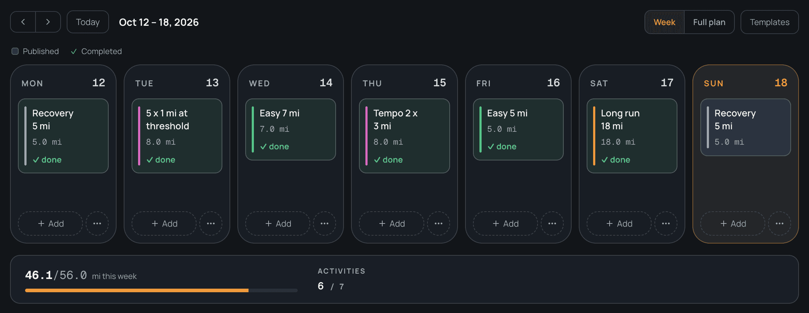The image size is (809, 313).
Task: Open the Tempo 2 x 3 mi workout
Action: point(404,136)
